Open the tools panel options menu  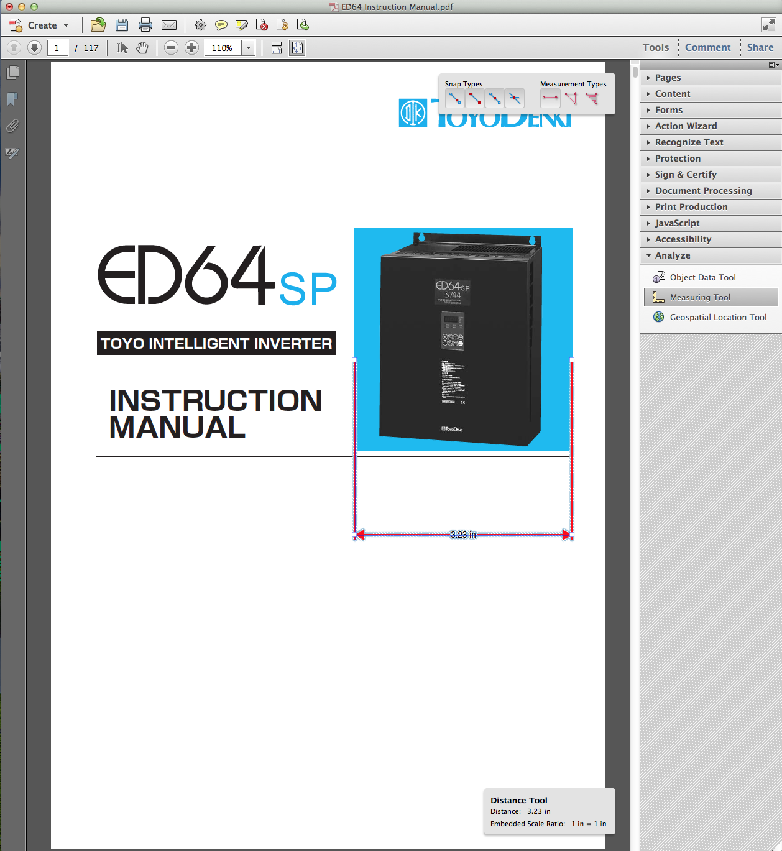[x=773, y=65]
